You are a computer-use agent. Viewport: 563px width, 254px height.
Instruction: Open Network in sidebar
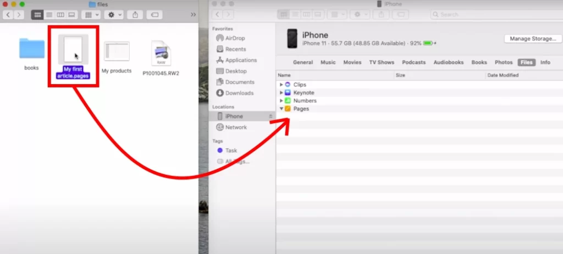click(x=235, y=127)
